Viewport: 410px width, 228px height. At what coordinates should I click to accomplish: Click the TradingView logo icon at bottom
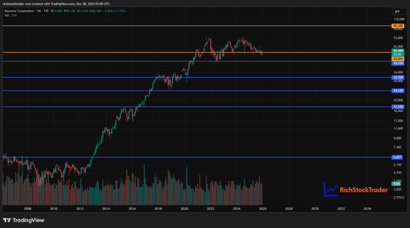pos(7,220)
